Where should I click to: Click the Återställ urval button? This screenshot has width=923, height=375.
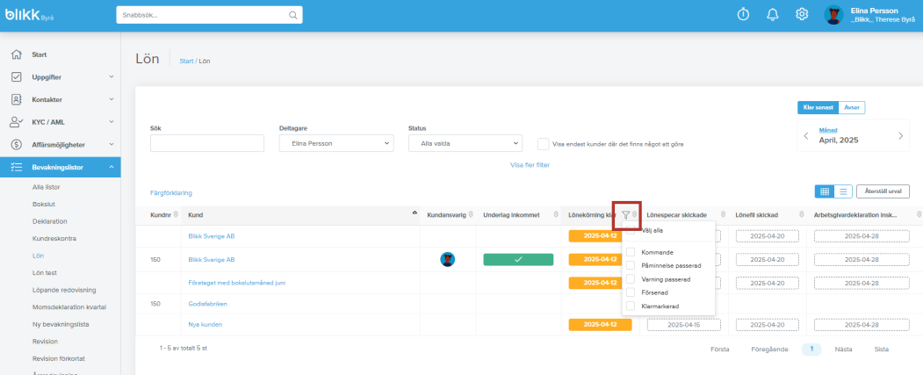(883, 191)
